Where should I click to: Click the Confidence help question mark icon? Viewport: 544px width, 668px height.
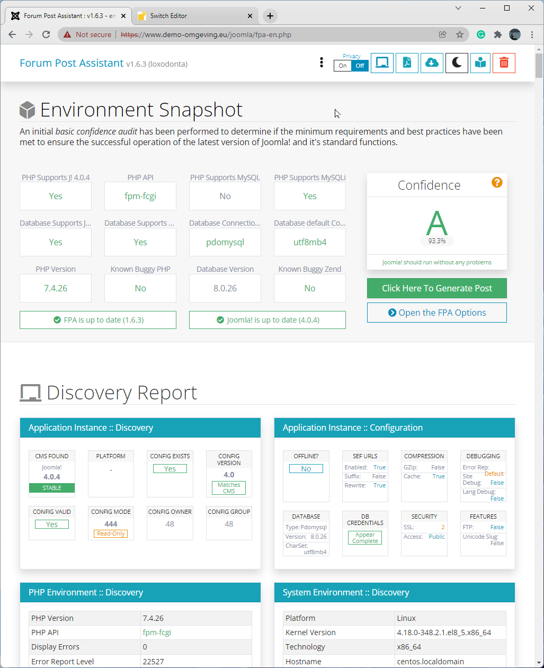coord(496,182)
